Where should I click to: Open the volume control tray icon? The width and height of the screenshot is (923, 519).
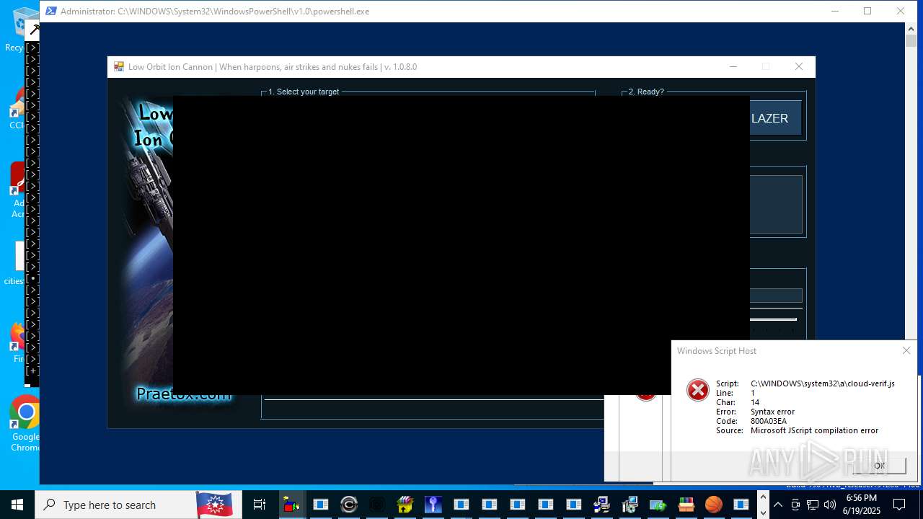[x=830, y=505]
